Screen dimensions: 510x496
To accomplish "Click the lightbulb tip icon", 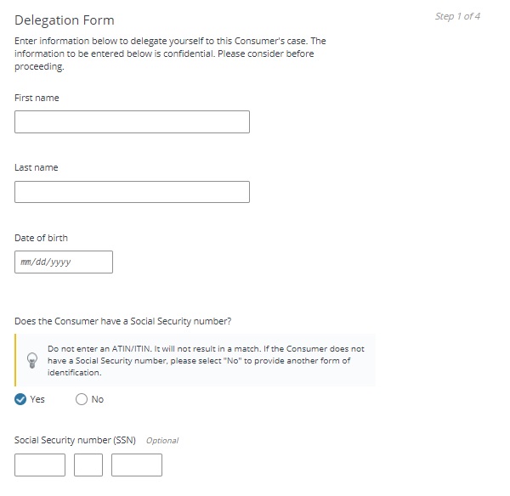I will point(32,360).
